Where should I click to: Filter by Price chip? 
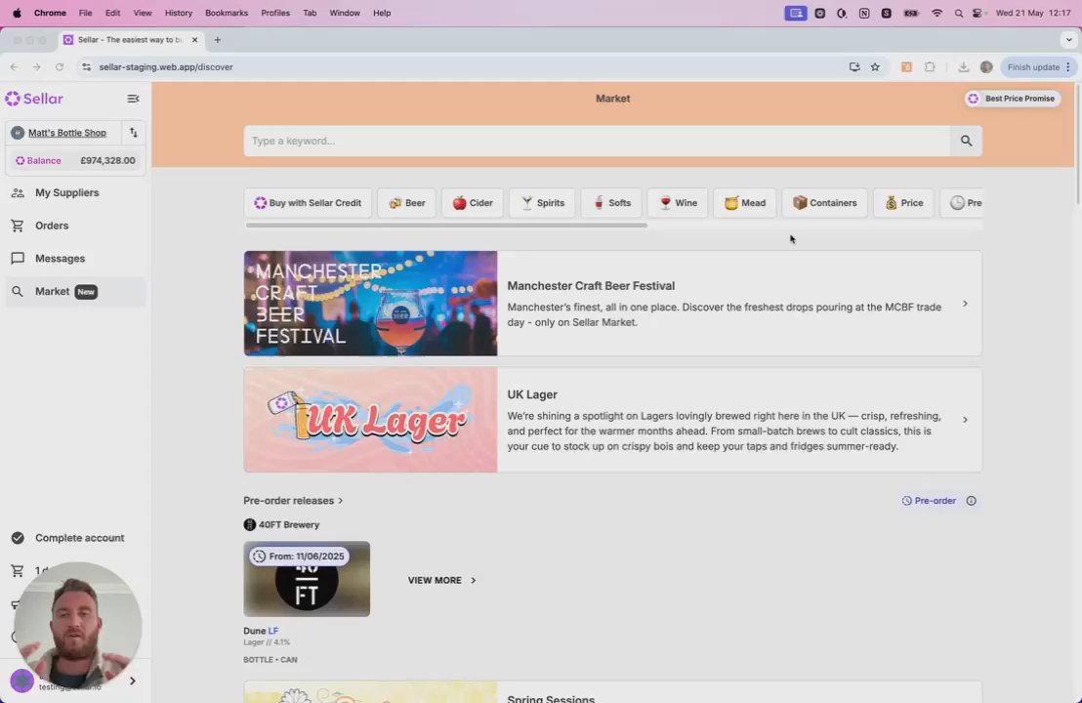pyautogui.click(x=903, y=203)
